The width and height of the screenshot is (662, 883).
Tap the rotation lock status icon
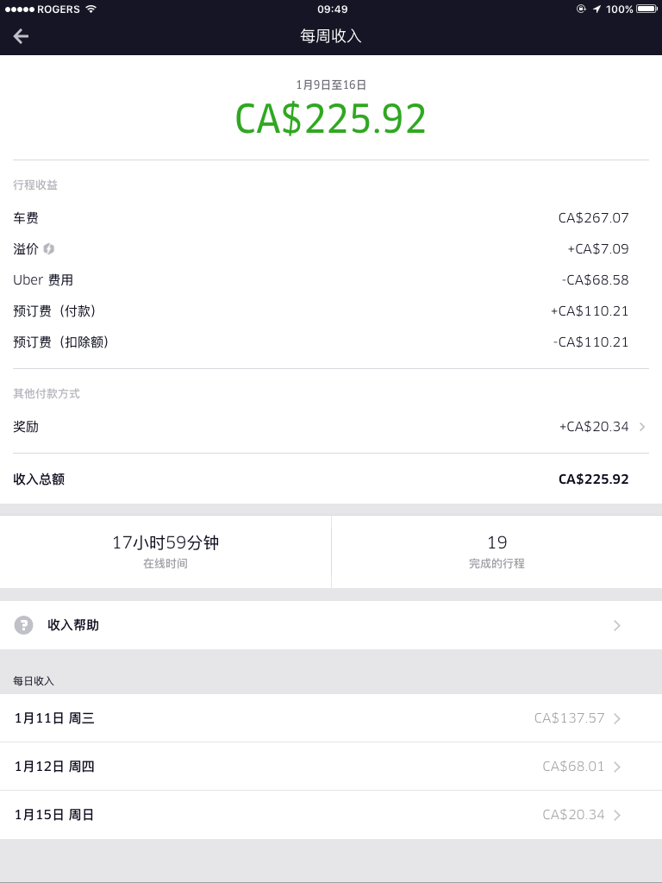tap(581, 9)
